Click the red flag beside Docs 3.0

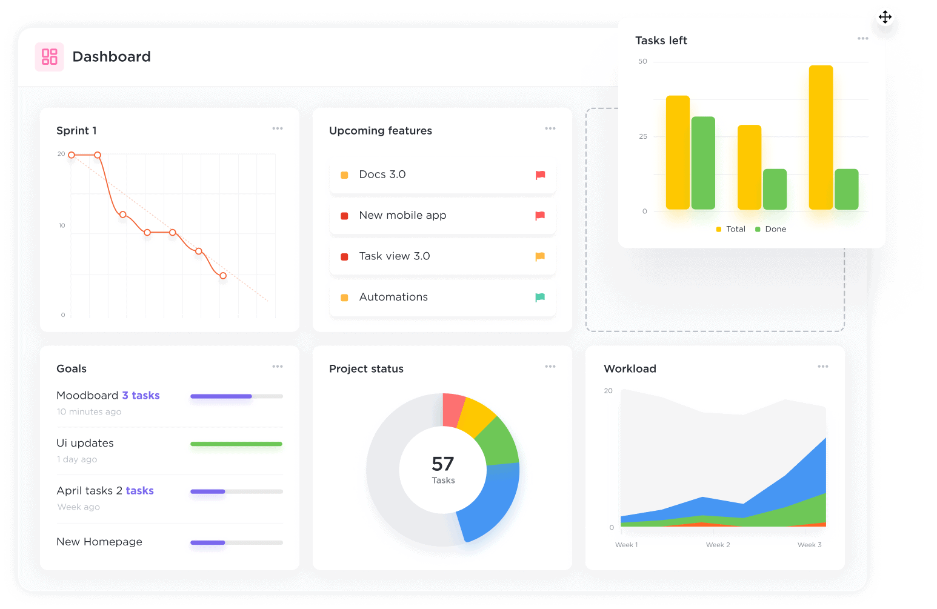click(539, 175)
